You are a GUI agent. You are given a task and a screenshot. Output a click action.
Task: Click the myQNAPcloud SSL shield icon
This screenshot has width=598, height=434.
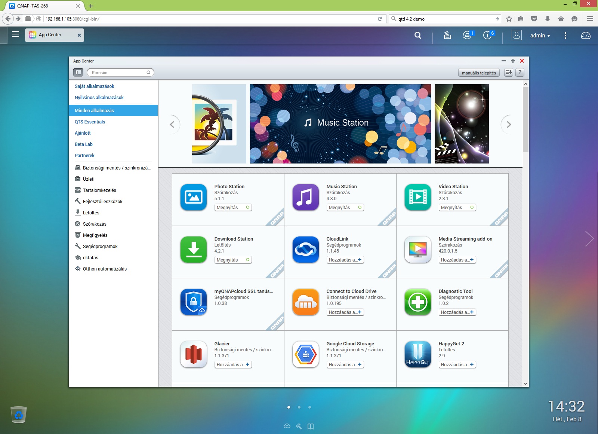(x=194, y=302)
